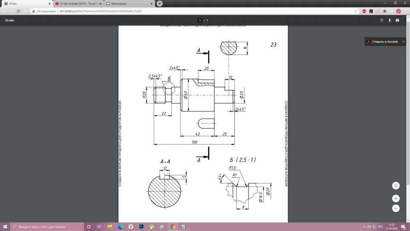Open the Windows notification center
The width and height of the screenshot is (410, 231).
[403, 226]
